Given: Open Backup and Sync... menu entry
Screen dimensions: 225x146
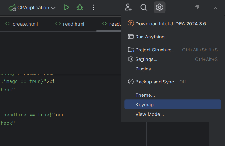Looking at the screenshot, I should (x=173, y=82).
